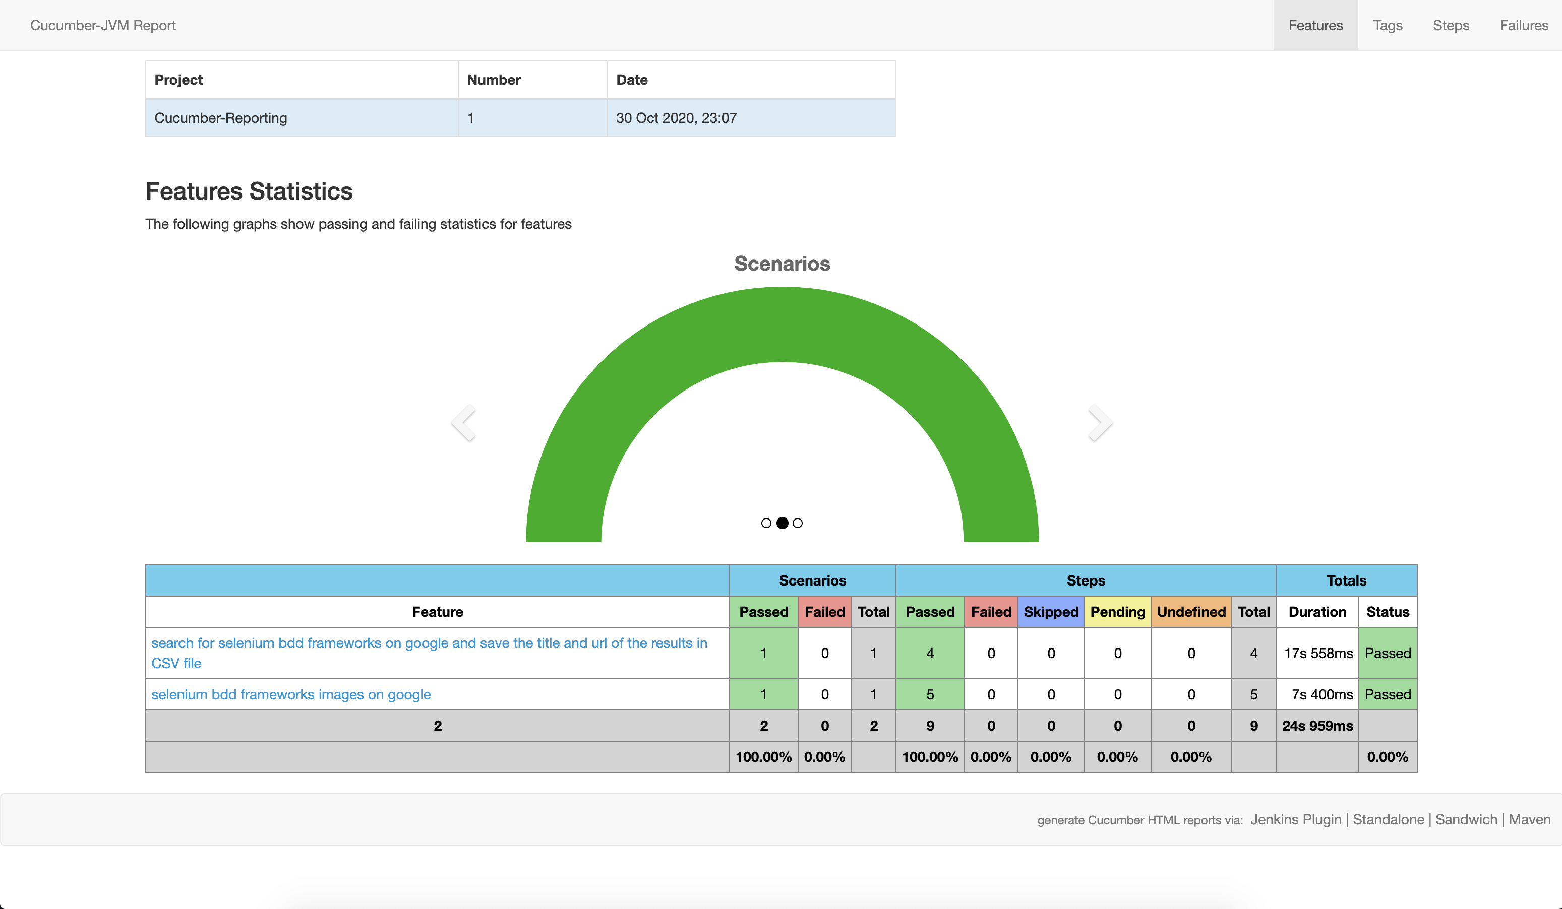1562x909 pixels.
Task: Select the first carousel indicator dot
Action: pos(766,523)
